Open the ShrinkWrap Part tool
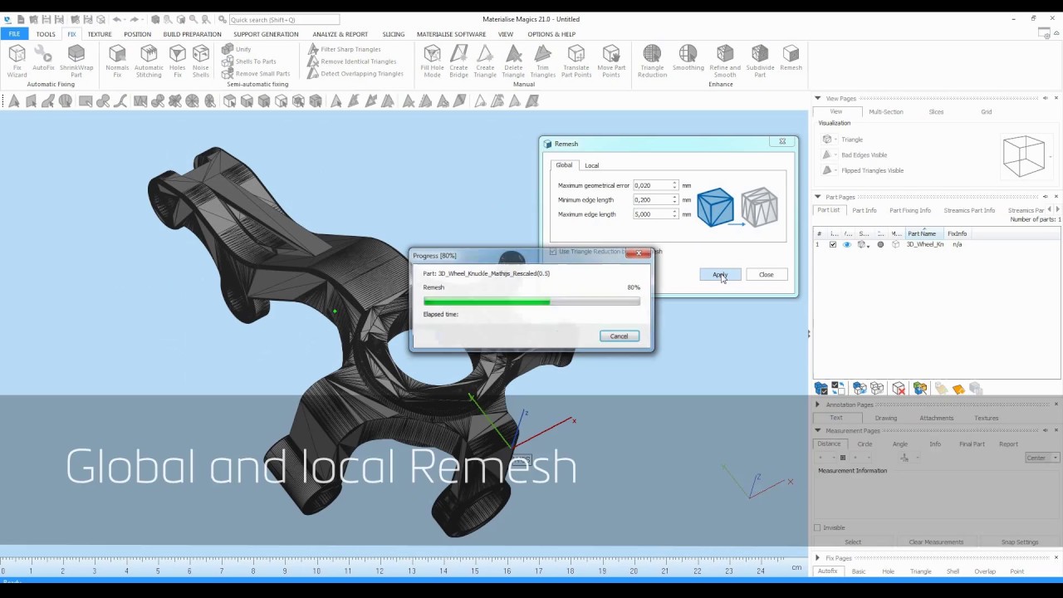 [76, 61]
